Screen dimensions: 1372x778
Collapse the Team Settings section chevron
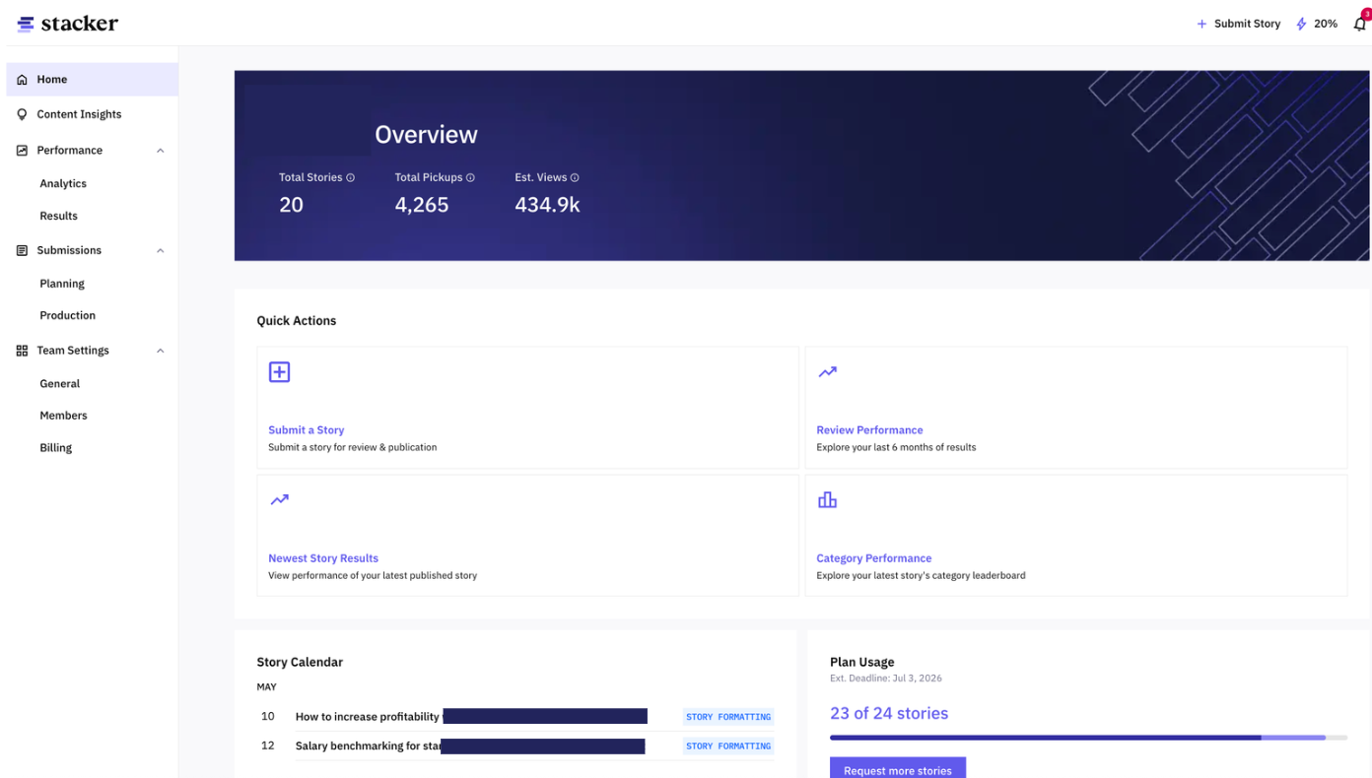(160, 351)
